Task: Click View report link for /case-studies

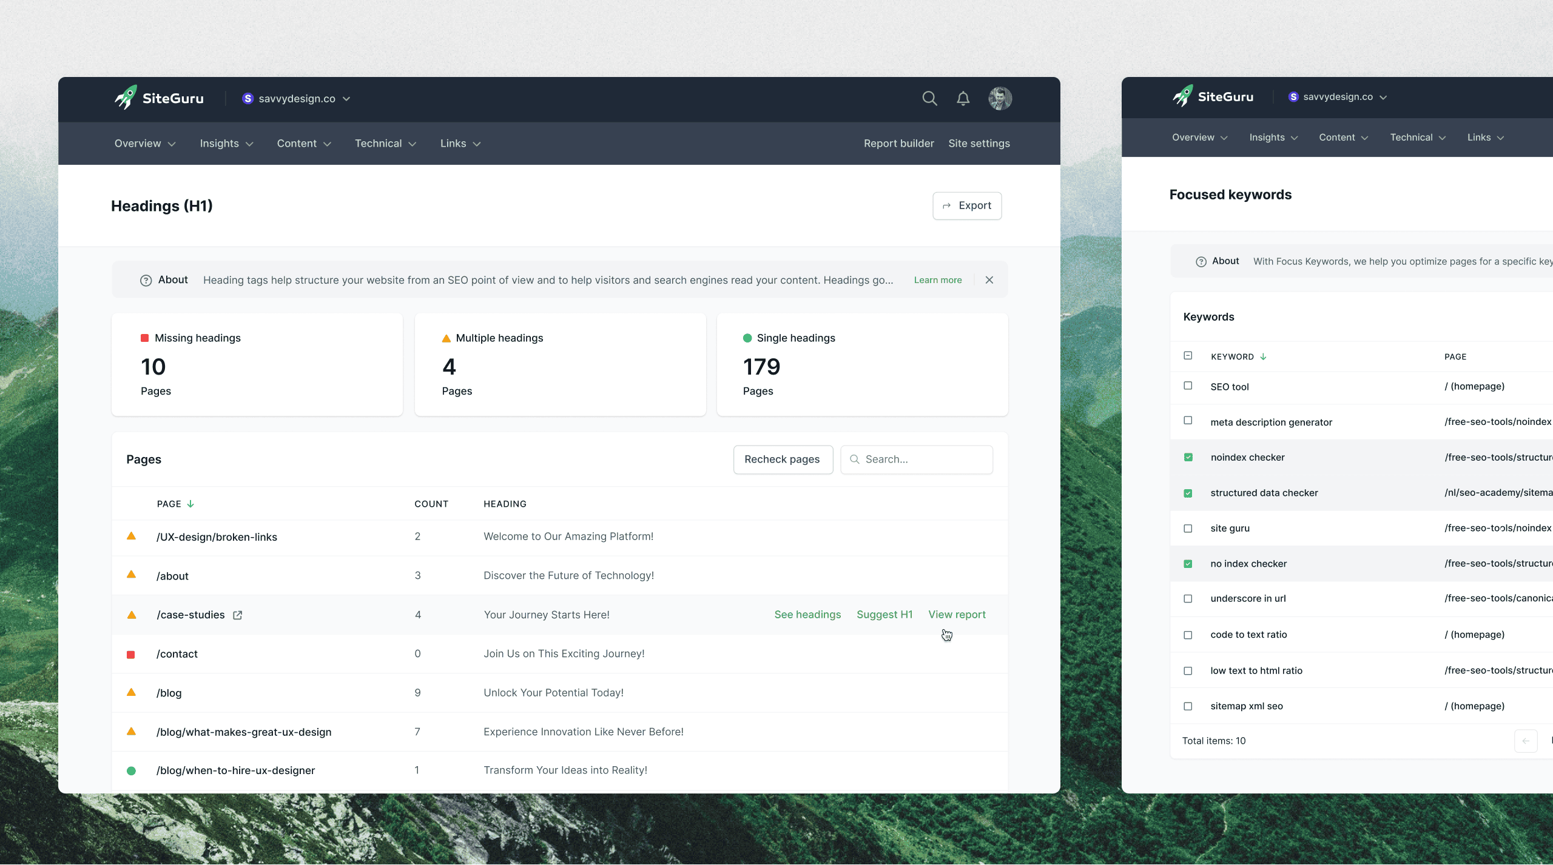Action: click(x=957, y=615)
